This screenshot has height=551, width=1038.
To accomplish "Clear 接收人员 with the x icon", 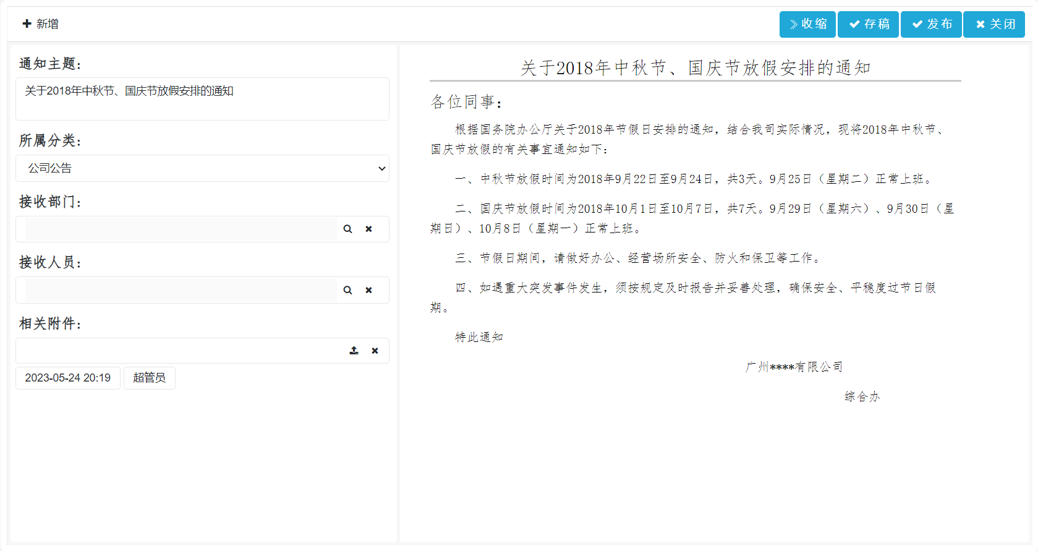I will click(369, 290).
